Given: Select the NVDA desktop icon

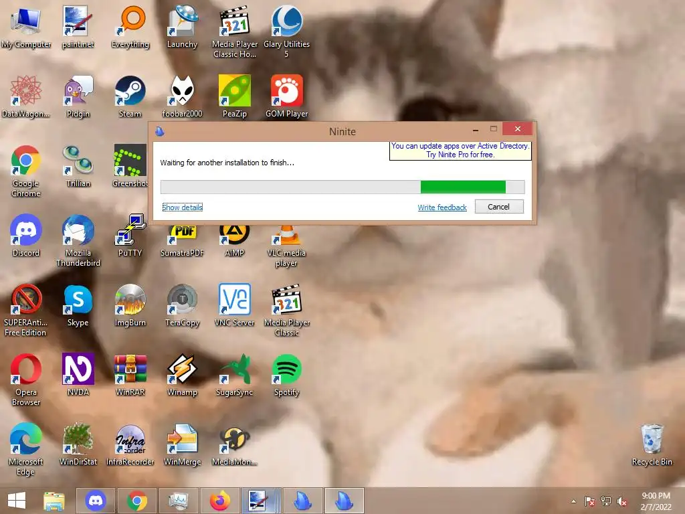Looking at the screenshot, I should tap(78, 375).
